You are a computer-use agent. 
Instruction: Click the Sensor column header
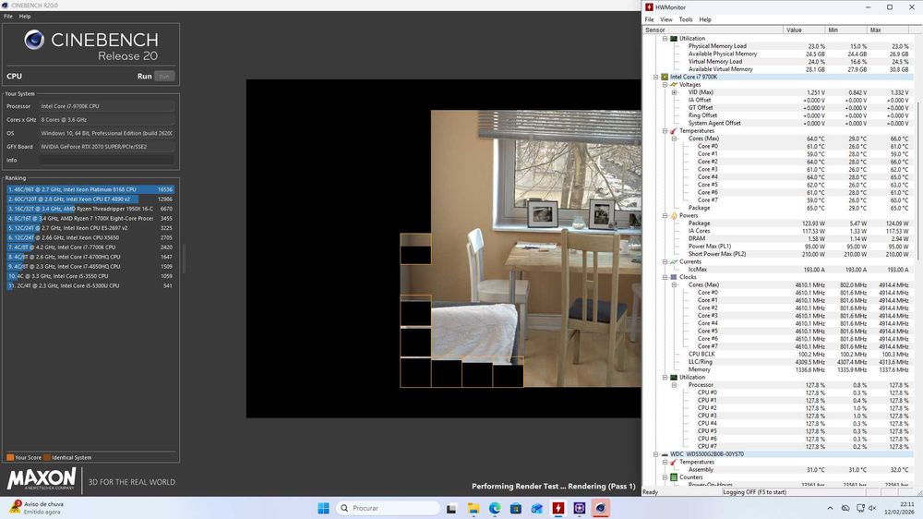(713, 30)
